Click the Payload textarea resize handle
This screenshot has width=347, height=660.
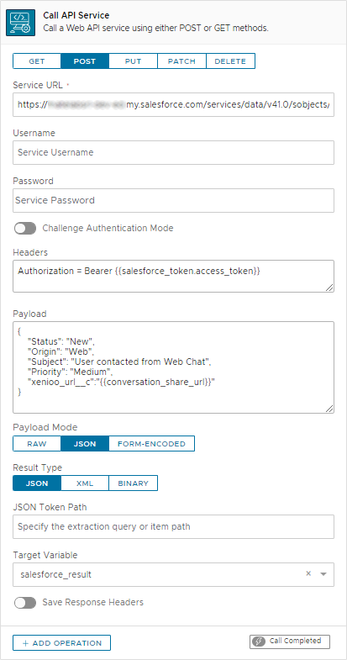(329, 409)
